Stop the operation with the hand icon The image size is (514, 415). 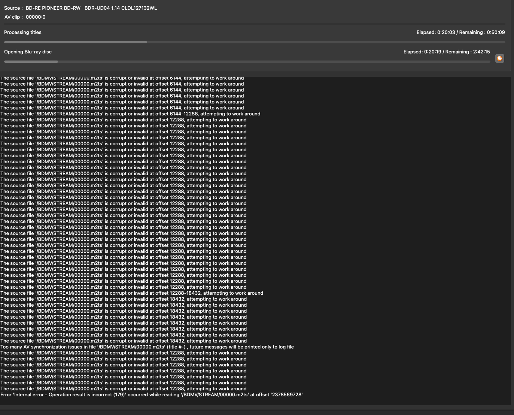pyautogui.click(x=499, y=59)
